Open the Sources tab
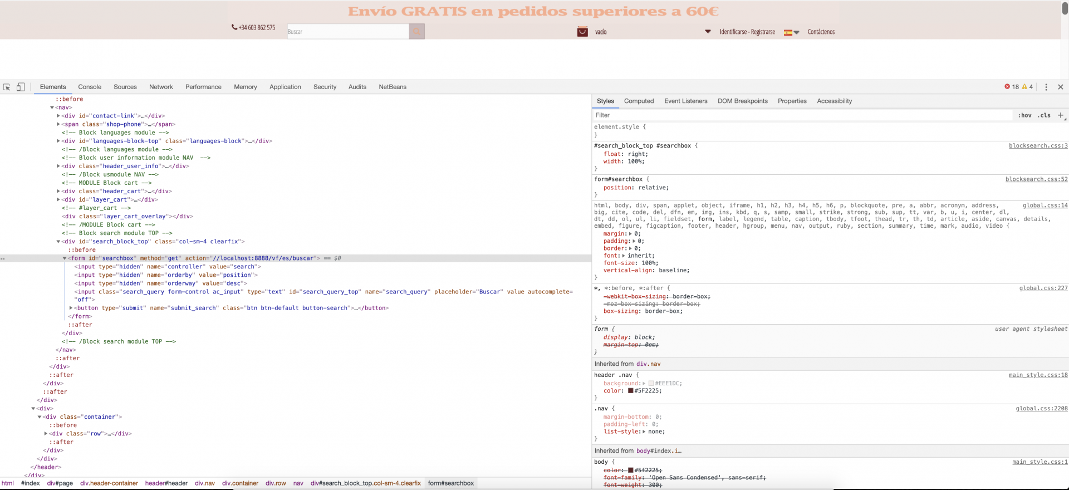This screenshot has width=1069, height=490. coord(125,87)
